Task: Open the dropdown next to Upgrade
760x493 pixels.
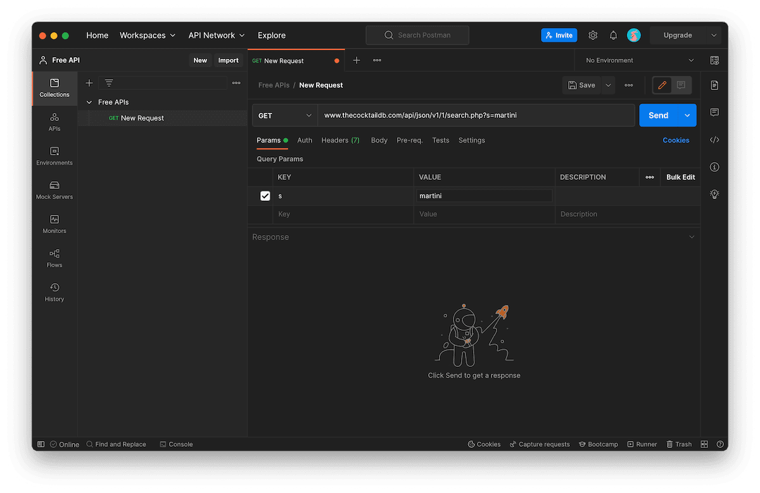Action: (714, 35)
